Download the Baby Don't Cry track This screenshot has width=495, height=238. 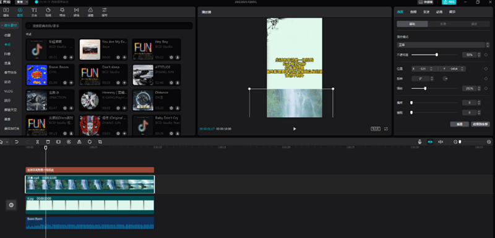point(178,133)
